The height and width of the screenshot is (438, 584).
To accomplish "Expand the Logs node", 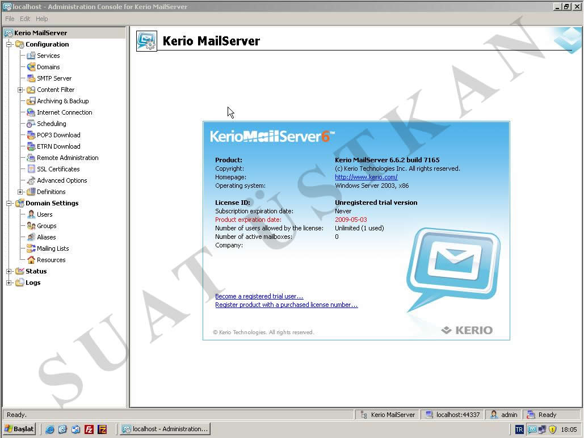I will (x=9, y=283).
